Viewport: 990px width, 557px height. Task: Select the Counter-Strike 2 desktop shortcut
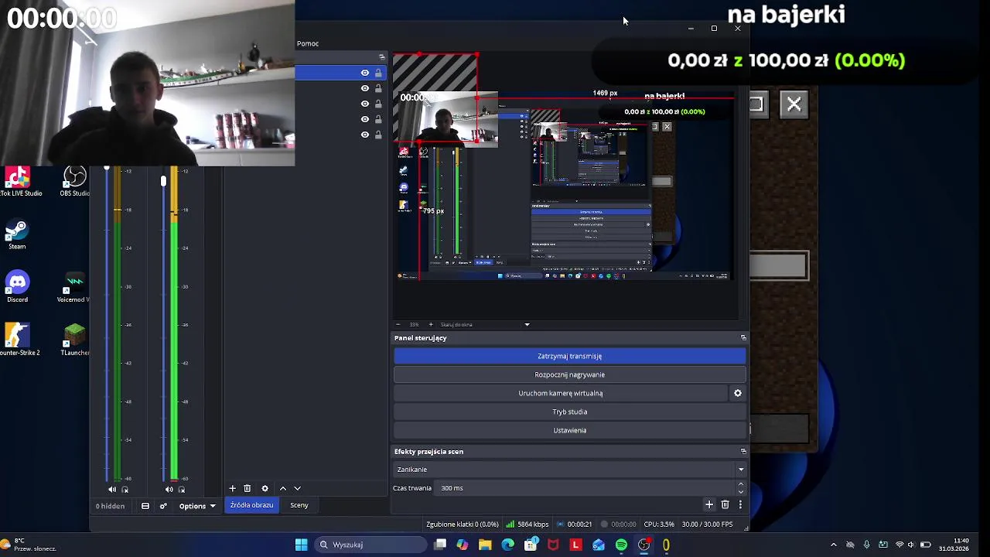[x=17, y=340]
